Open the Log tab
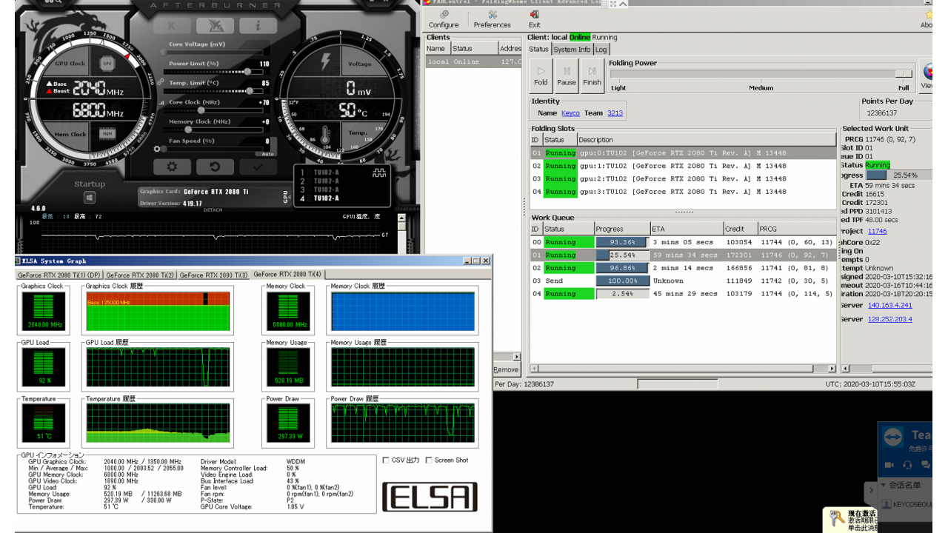948x533 pixels. click(601, 49)
